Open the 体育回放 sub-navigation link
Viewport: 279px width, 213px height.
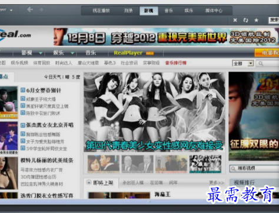click(42, 63)
